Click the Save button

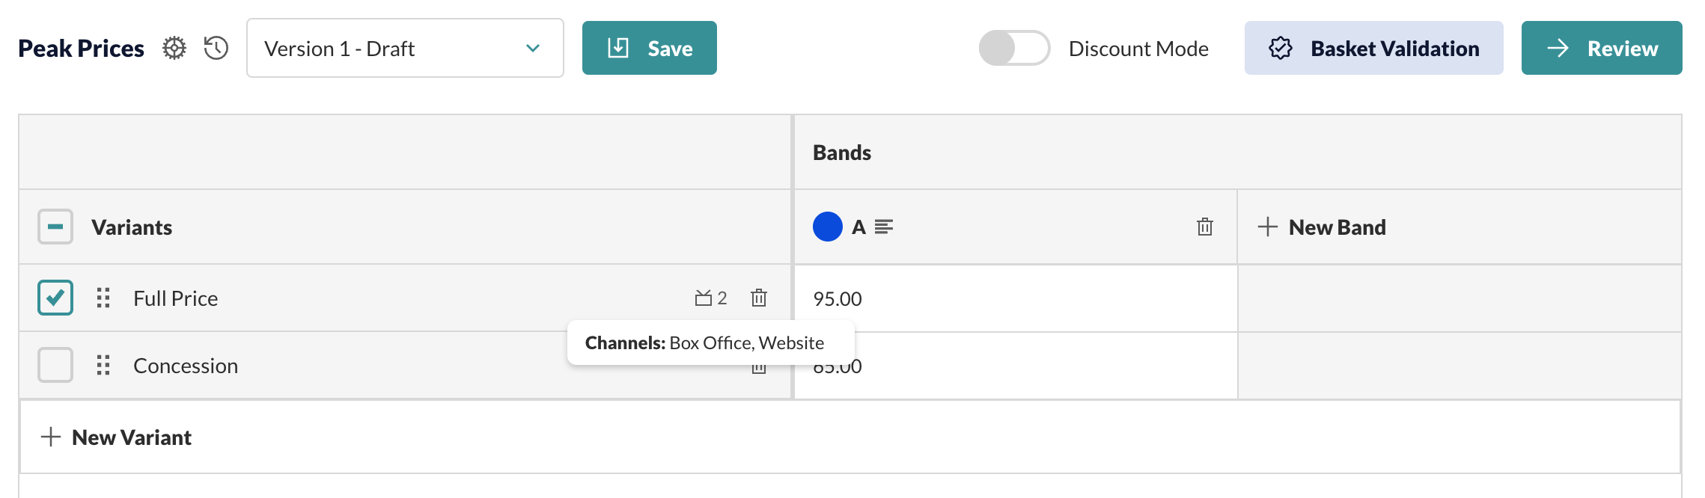coord(650,48)
